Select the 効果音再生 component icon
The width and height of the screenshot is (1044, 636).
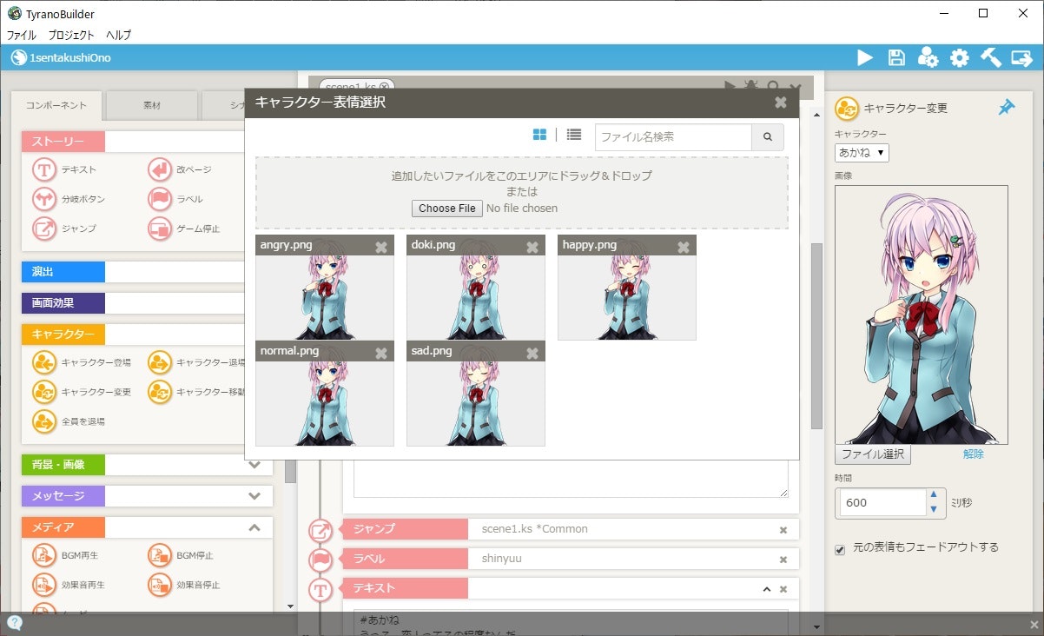point(43,585)
